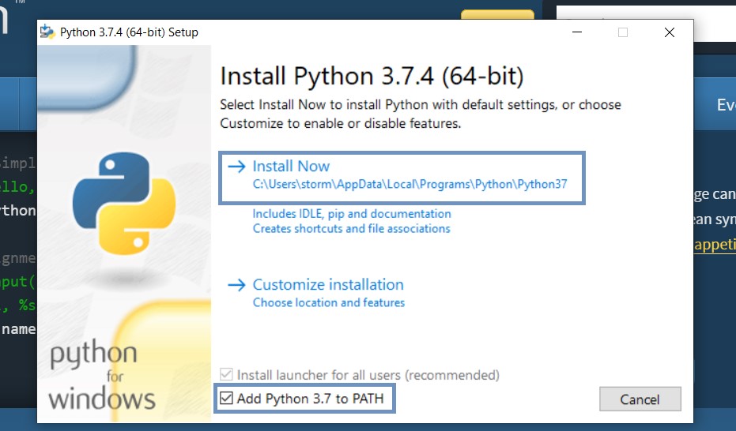Screen dimensions: 736x431
Task: Click 'Choose location and features' text
Action: point(329,302)
